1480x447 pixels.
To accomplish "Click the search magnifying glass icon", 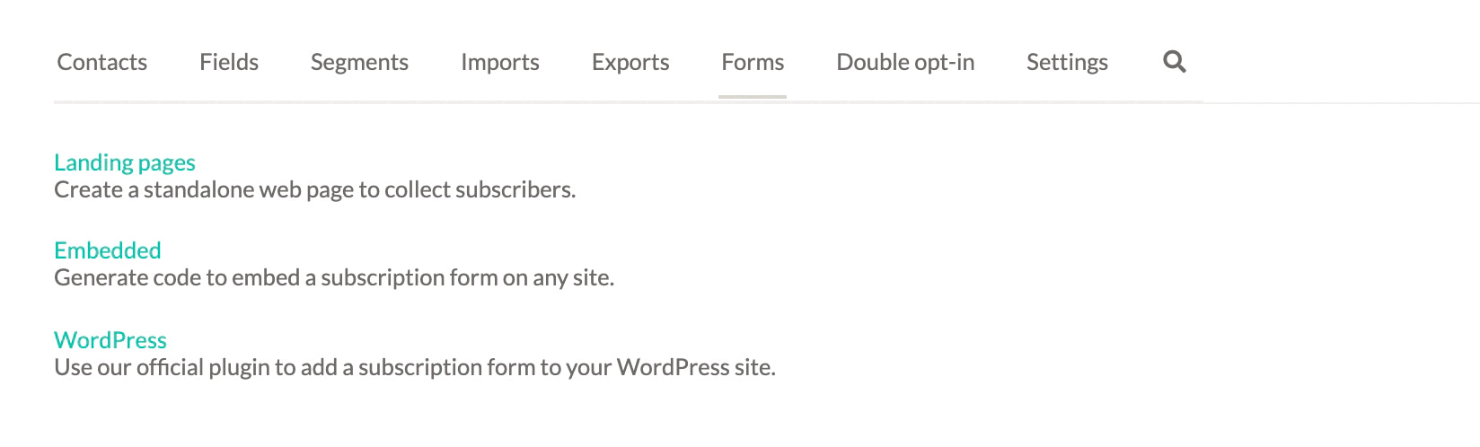I will coord(1174,62).
